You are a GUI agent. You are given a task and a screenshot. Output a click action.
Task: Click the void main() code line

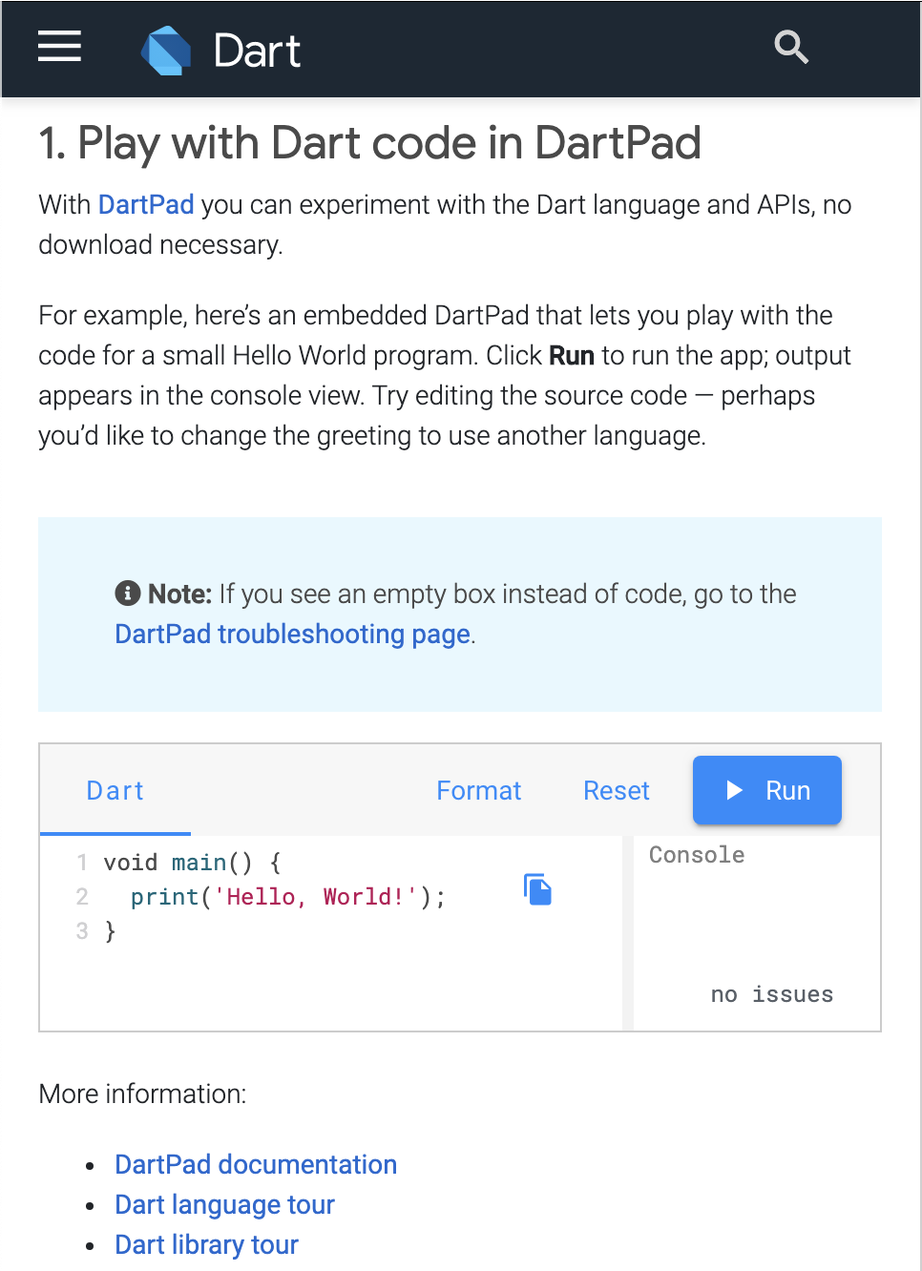(x=193, y=863)
